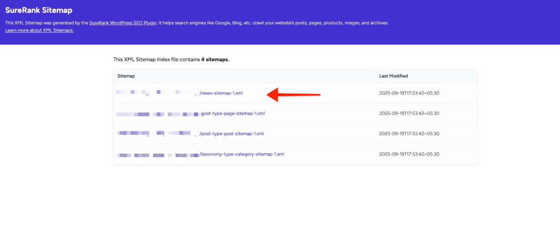
Task: Click the "This XML Sitemap Index file contains" sentence
Action: 156,59
